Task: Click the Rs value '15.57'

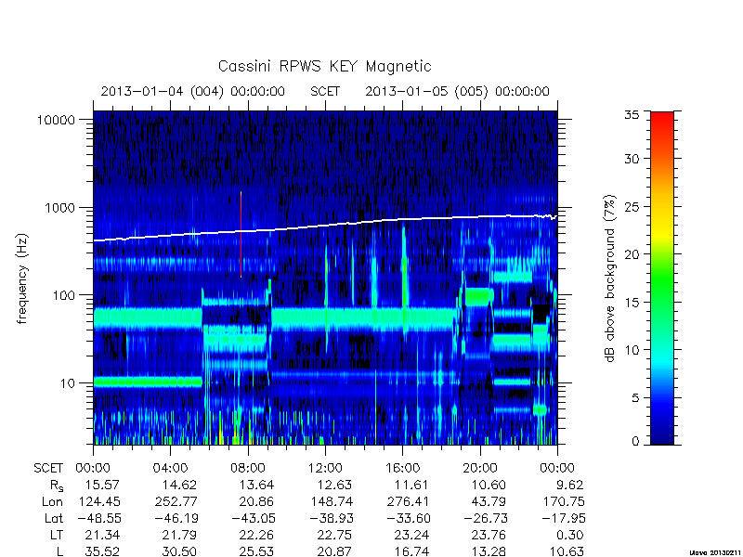Action: [102, 485]
